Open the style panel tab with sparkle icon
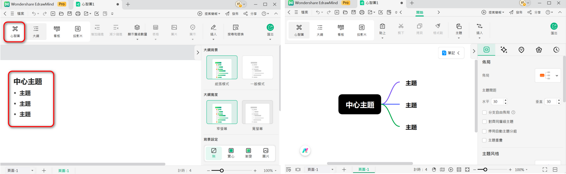Image resolution: width=566 pixels, height=174 pixels. pyautogui.click(x=504, y=50)
